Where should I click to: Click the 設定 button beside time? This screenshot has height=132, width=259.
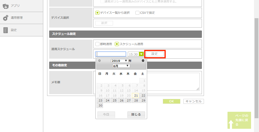coord(155,54)
